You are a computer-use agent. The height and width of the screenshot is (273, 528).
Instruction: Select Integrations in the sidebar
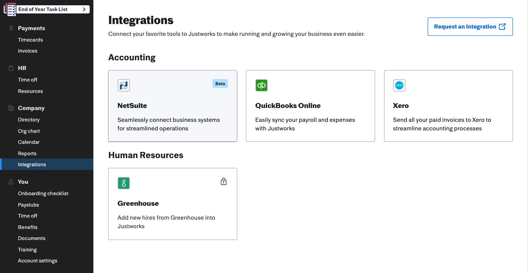(x=46, y=164)
